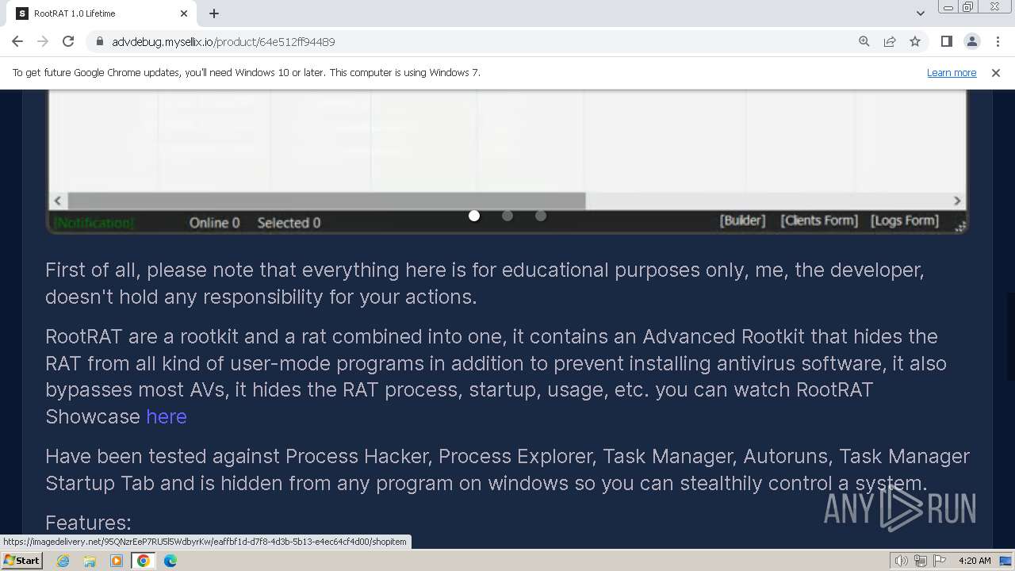
Task: Open the zoom magnifier in address bar
Action: (x=864, y=41)
